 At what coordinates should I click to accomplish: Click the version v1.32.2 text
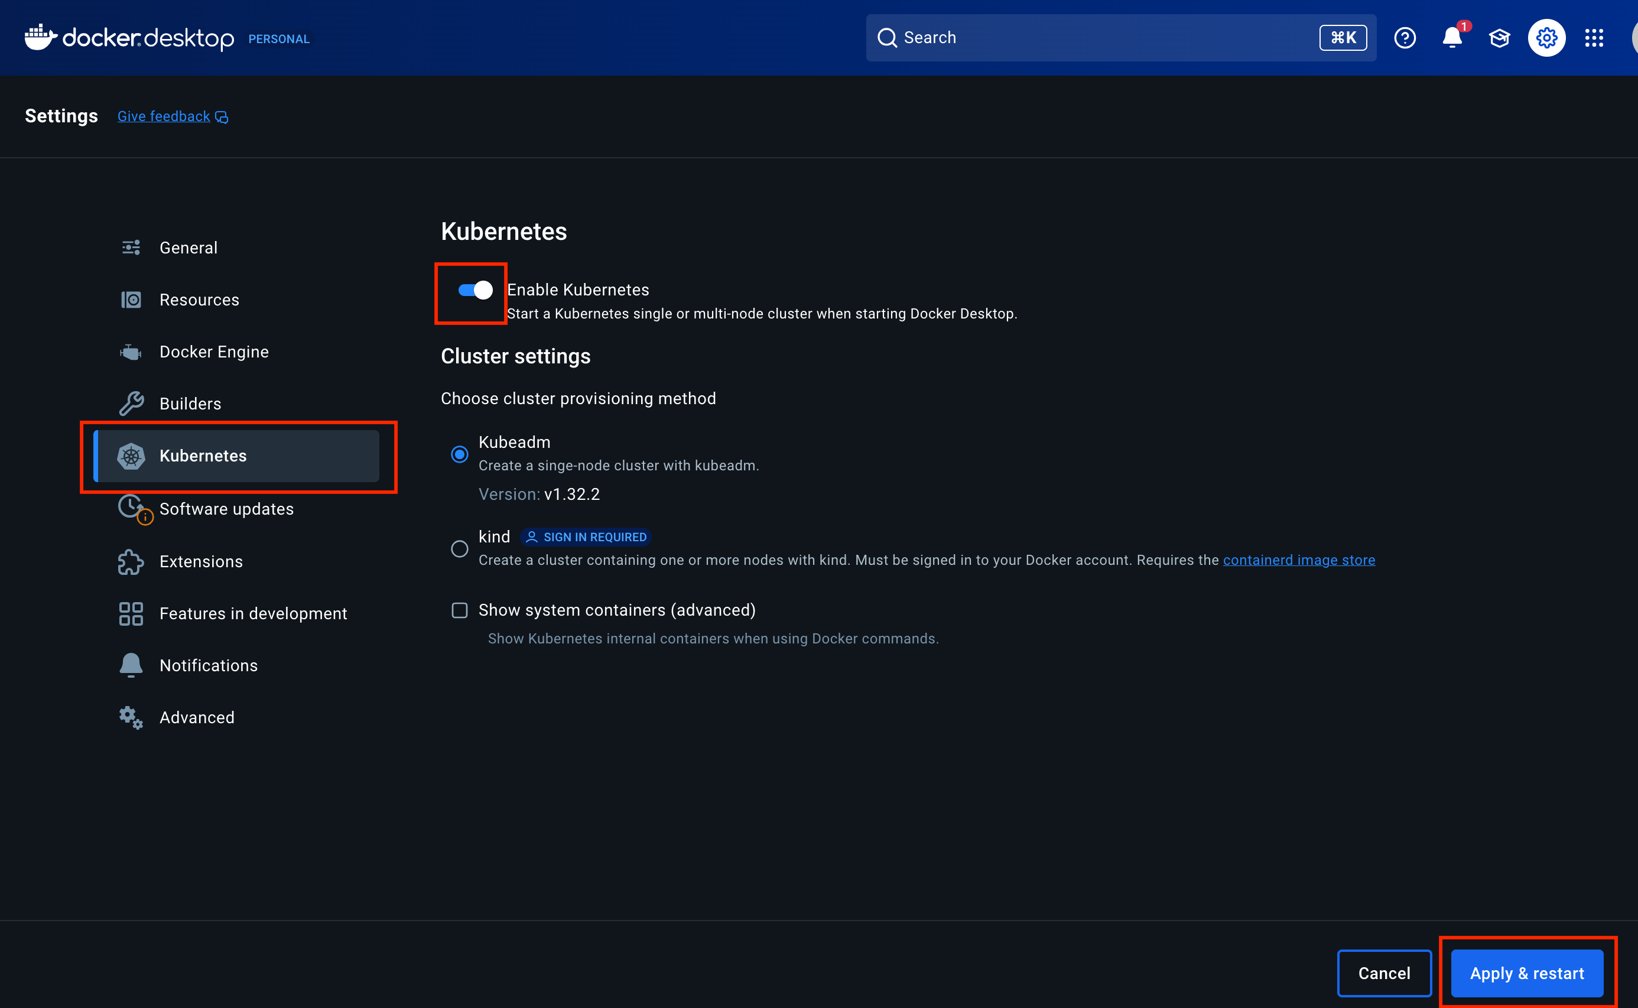click(572, 495)
